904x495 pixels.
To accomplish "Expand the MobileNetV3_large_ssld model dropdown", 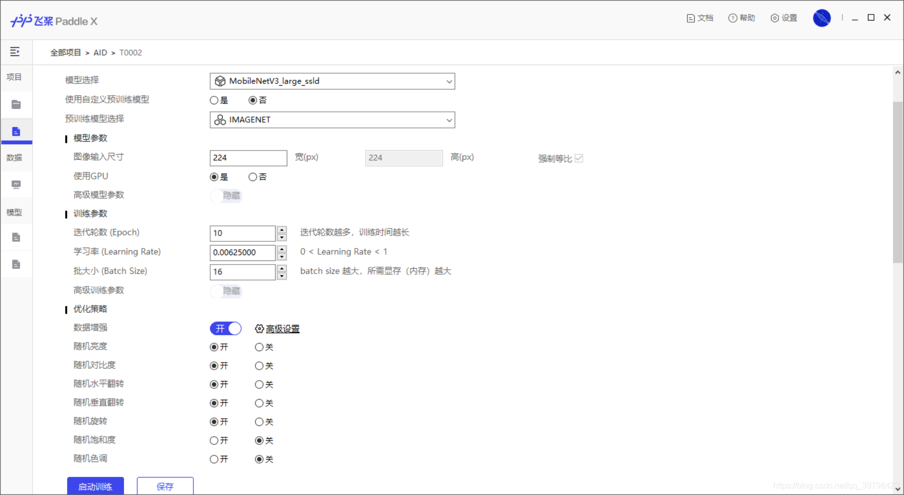I will click(x=332, y=81).
